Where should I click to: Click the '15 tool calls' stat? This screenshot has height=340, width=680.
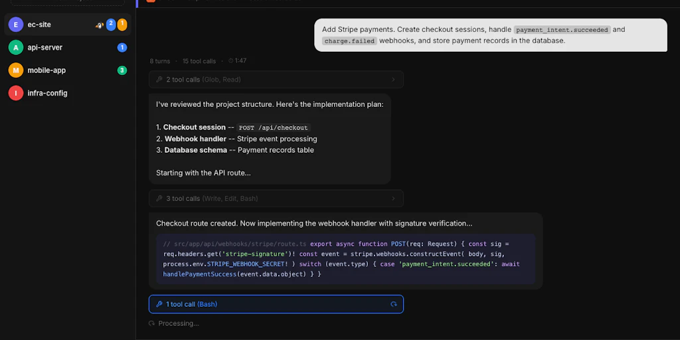point(199,61)
